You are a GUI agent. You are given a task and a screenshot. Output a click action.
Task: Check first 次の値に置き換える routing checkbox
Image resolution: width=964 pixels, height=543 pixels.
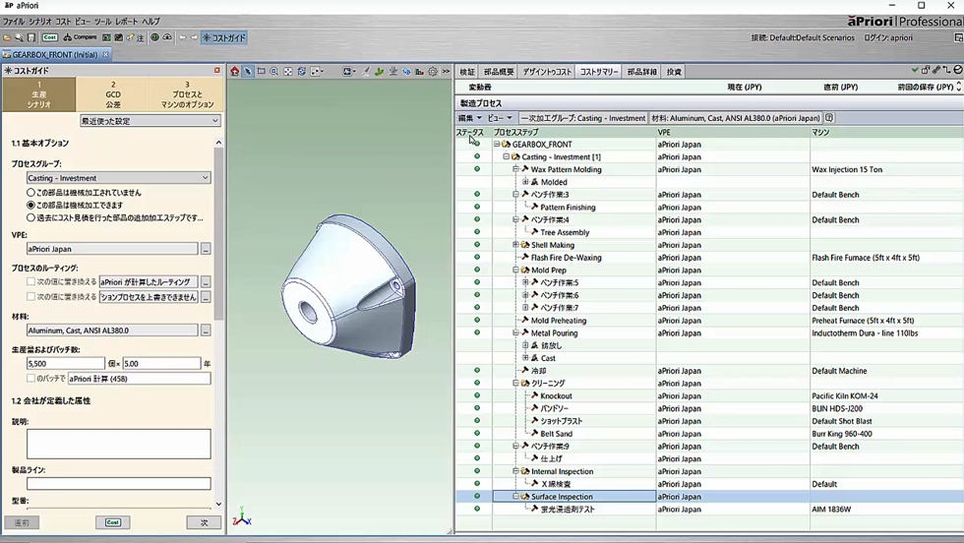click(x=30, y=281)
